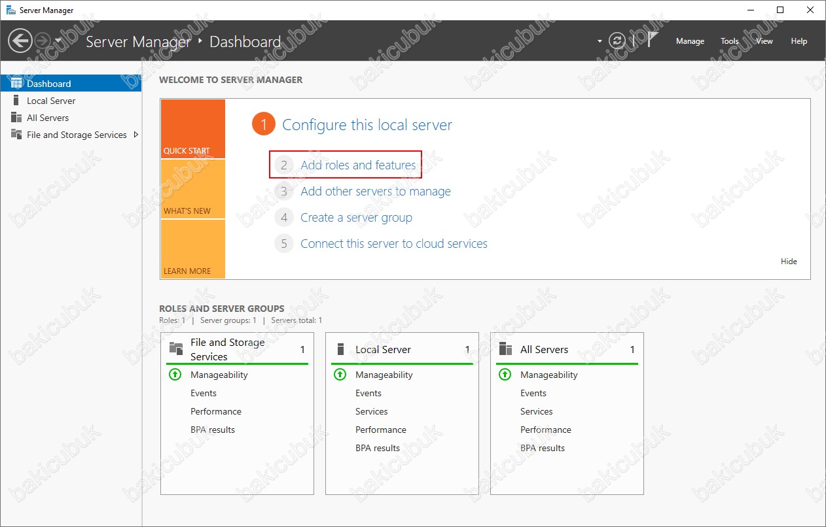
Task: Click the Local Server sidebar icon
Action: click(x=16, y=101)
